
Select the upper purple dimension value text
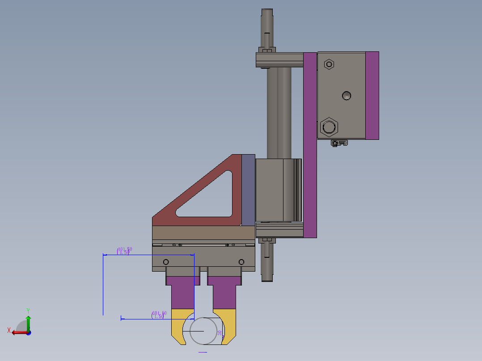click(124, 251)
